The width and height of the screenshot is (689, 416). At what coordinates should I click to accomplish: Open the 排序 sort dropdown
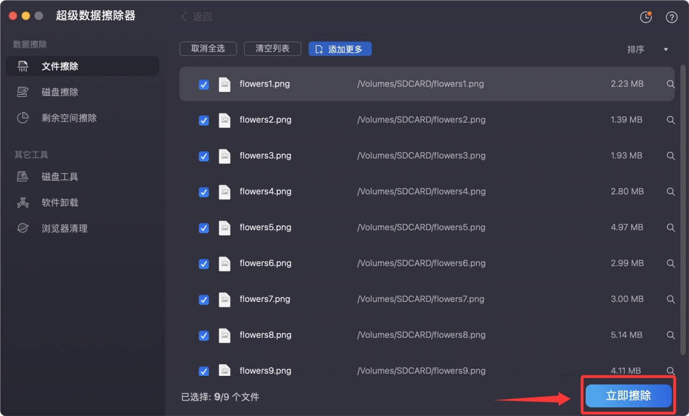click(636, 49)
